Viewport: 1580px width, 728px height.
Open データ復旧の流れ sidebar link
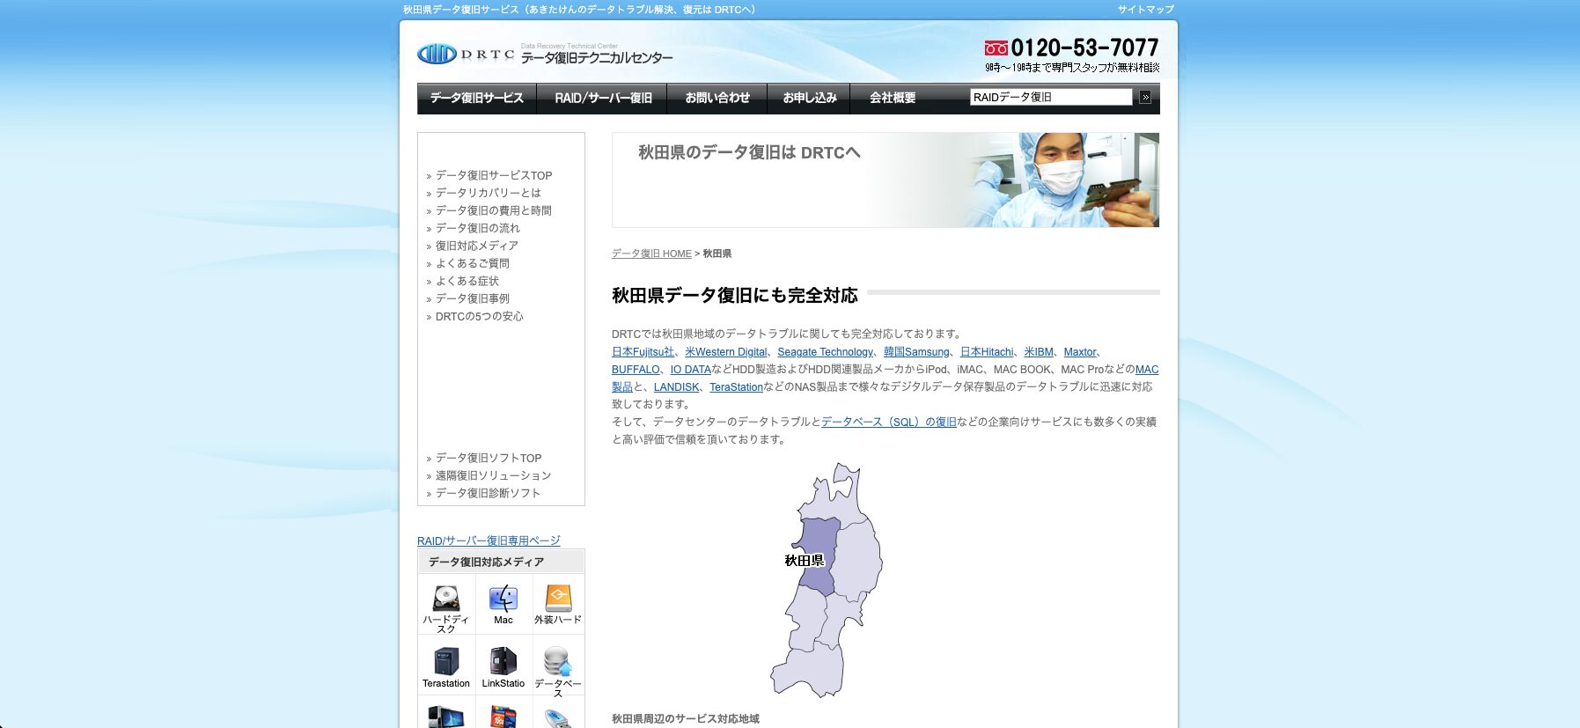478,228
